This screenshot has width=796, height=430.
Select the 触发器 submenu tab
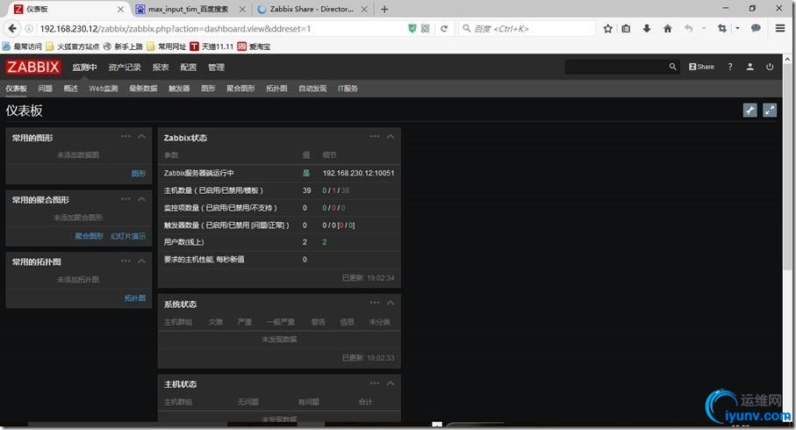point(179,89)
